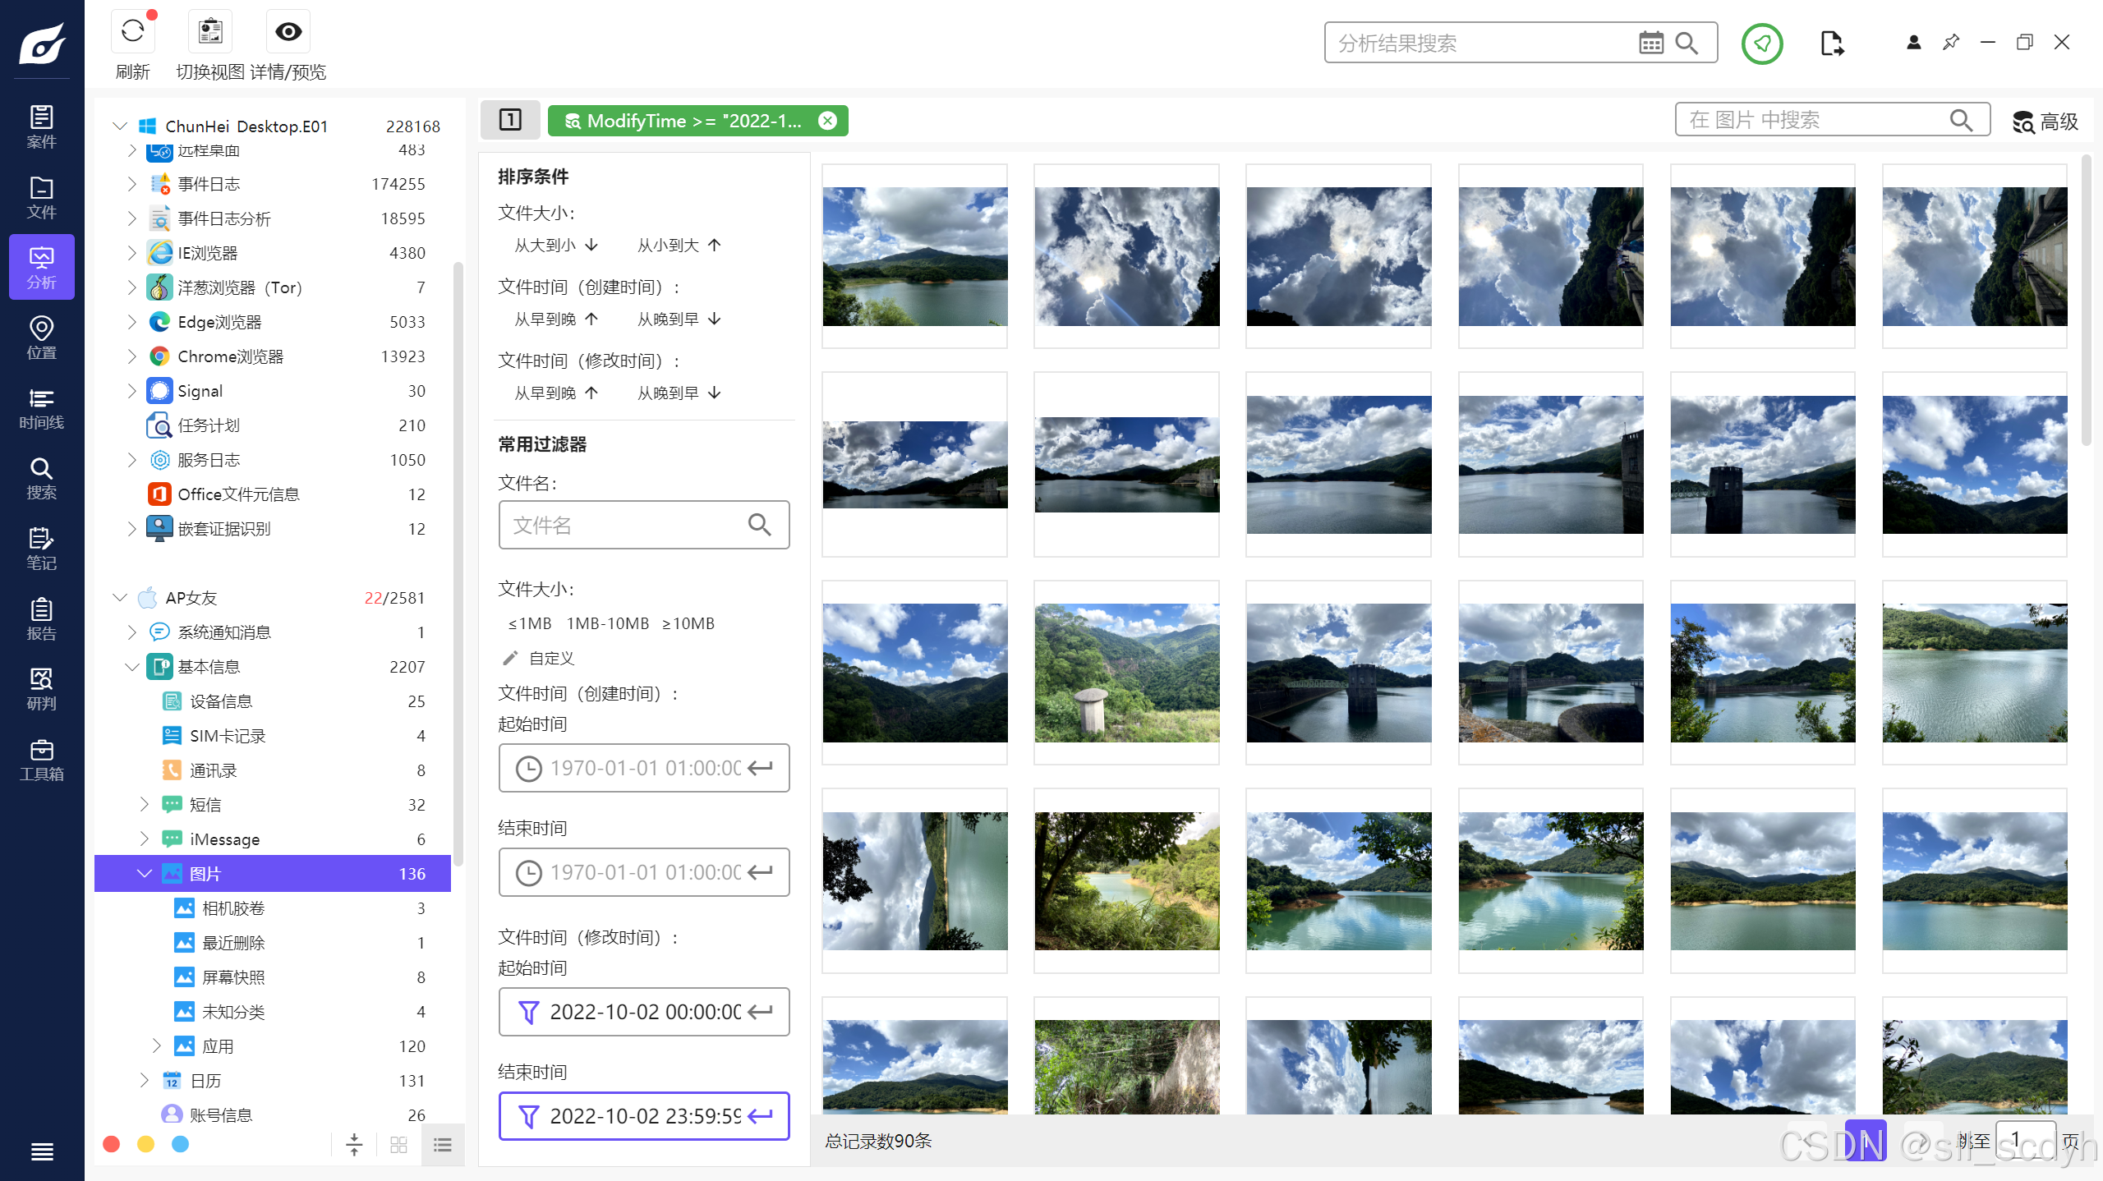The height and width of the screenshot is (1181, 2103).
Task: Open the 相机胶卷 tree item
Action: (233, 908)
